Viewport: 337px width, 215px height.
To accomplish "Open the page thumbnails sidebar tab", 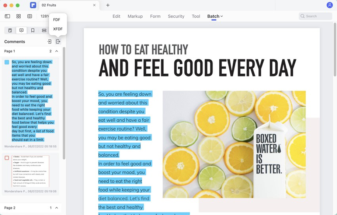I will (10, 31).
